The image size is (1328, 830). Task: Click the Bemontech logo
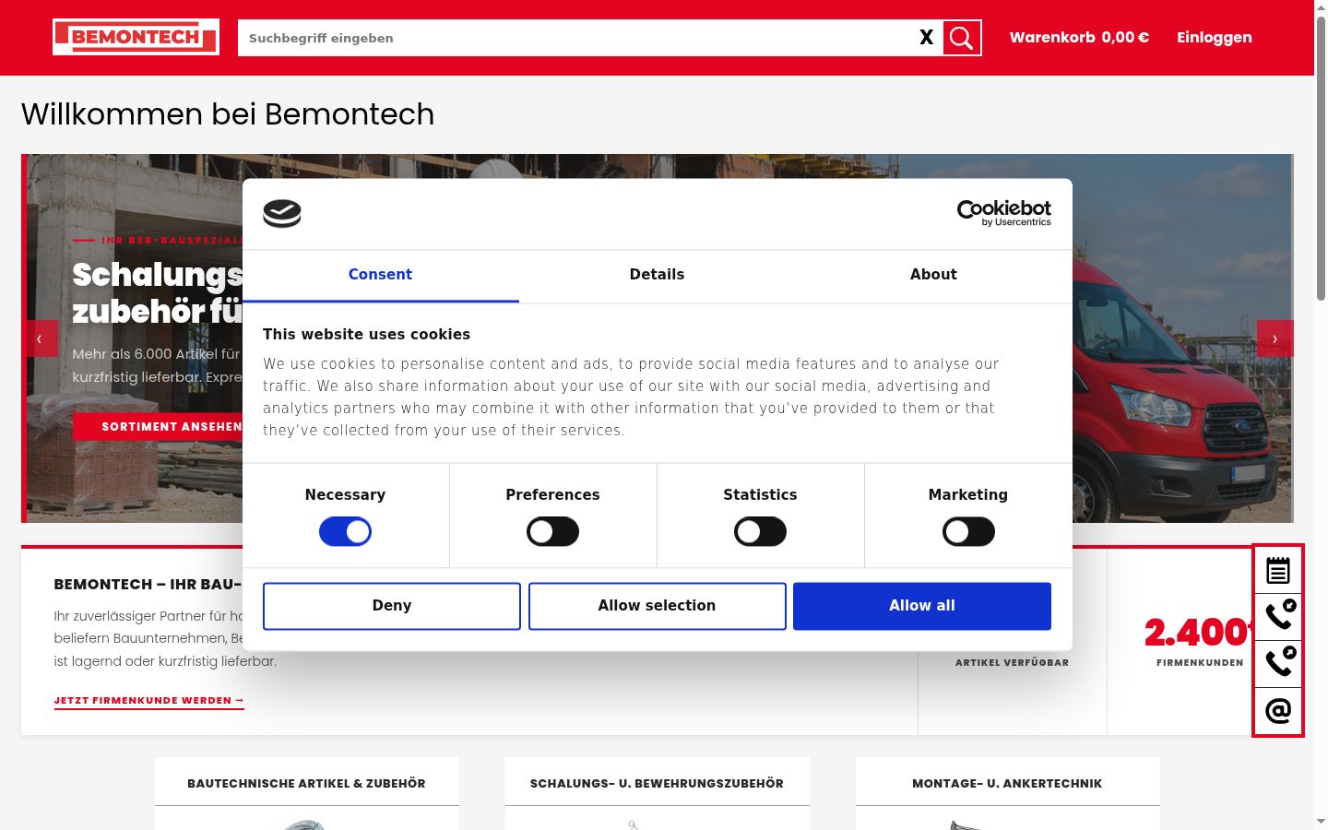(136, 37)
